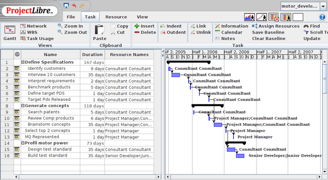328x180 pixels.
Task: Open the File menu tab
Action: pos(71,17)
